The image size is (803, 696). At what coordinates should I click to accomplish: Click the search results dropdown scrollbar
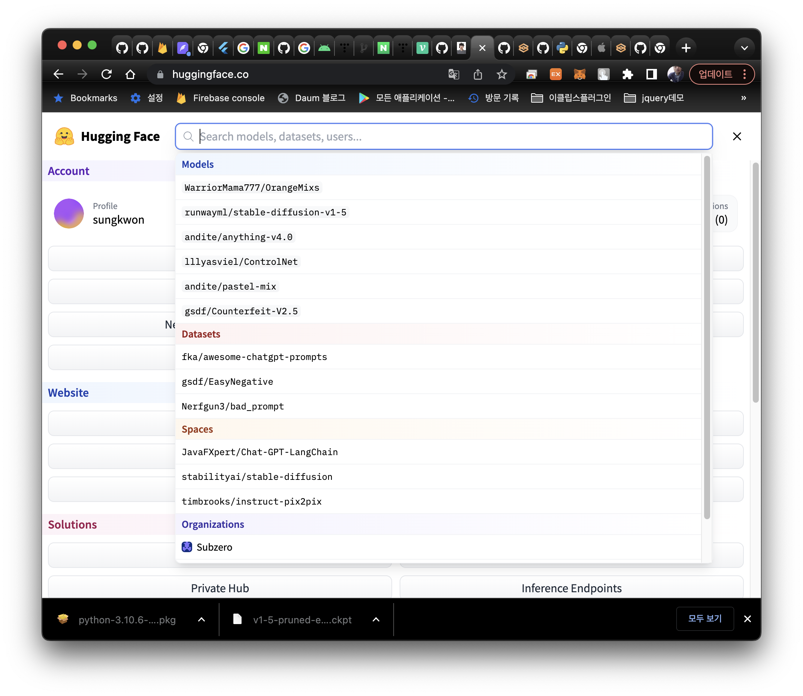[707, 337]
